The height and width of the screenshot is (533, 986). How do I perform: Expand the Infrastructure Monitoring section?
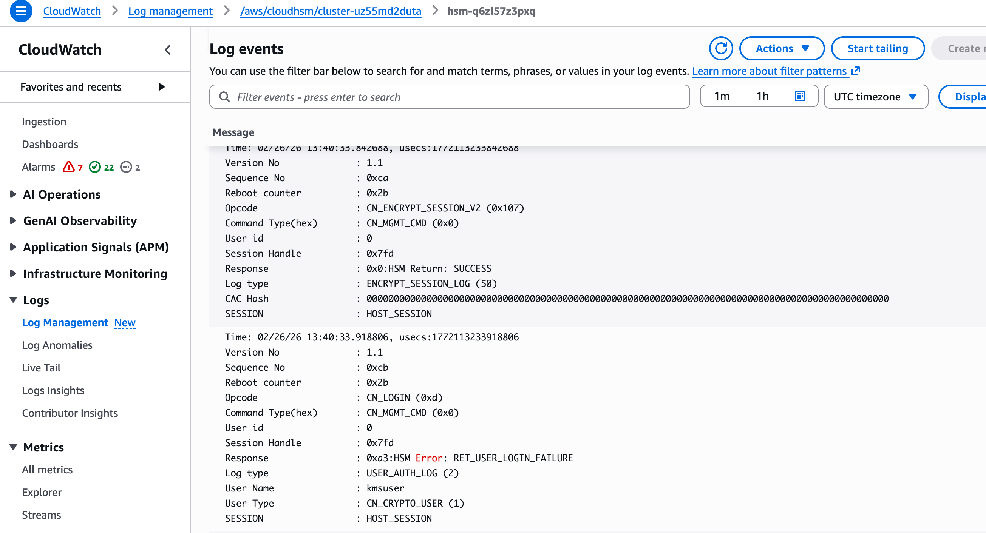pyautogui.click(x=13, y=273)
